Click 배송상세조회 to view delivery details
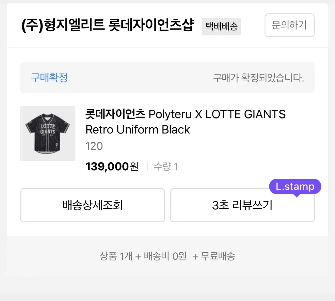 point(92,205)
